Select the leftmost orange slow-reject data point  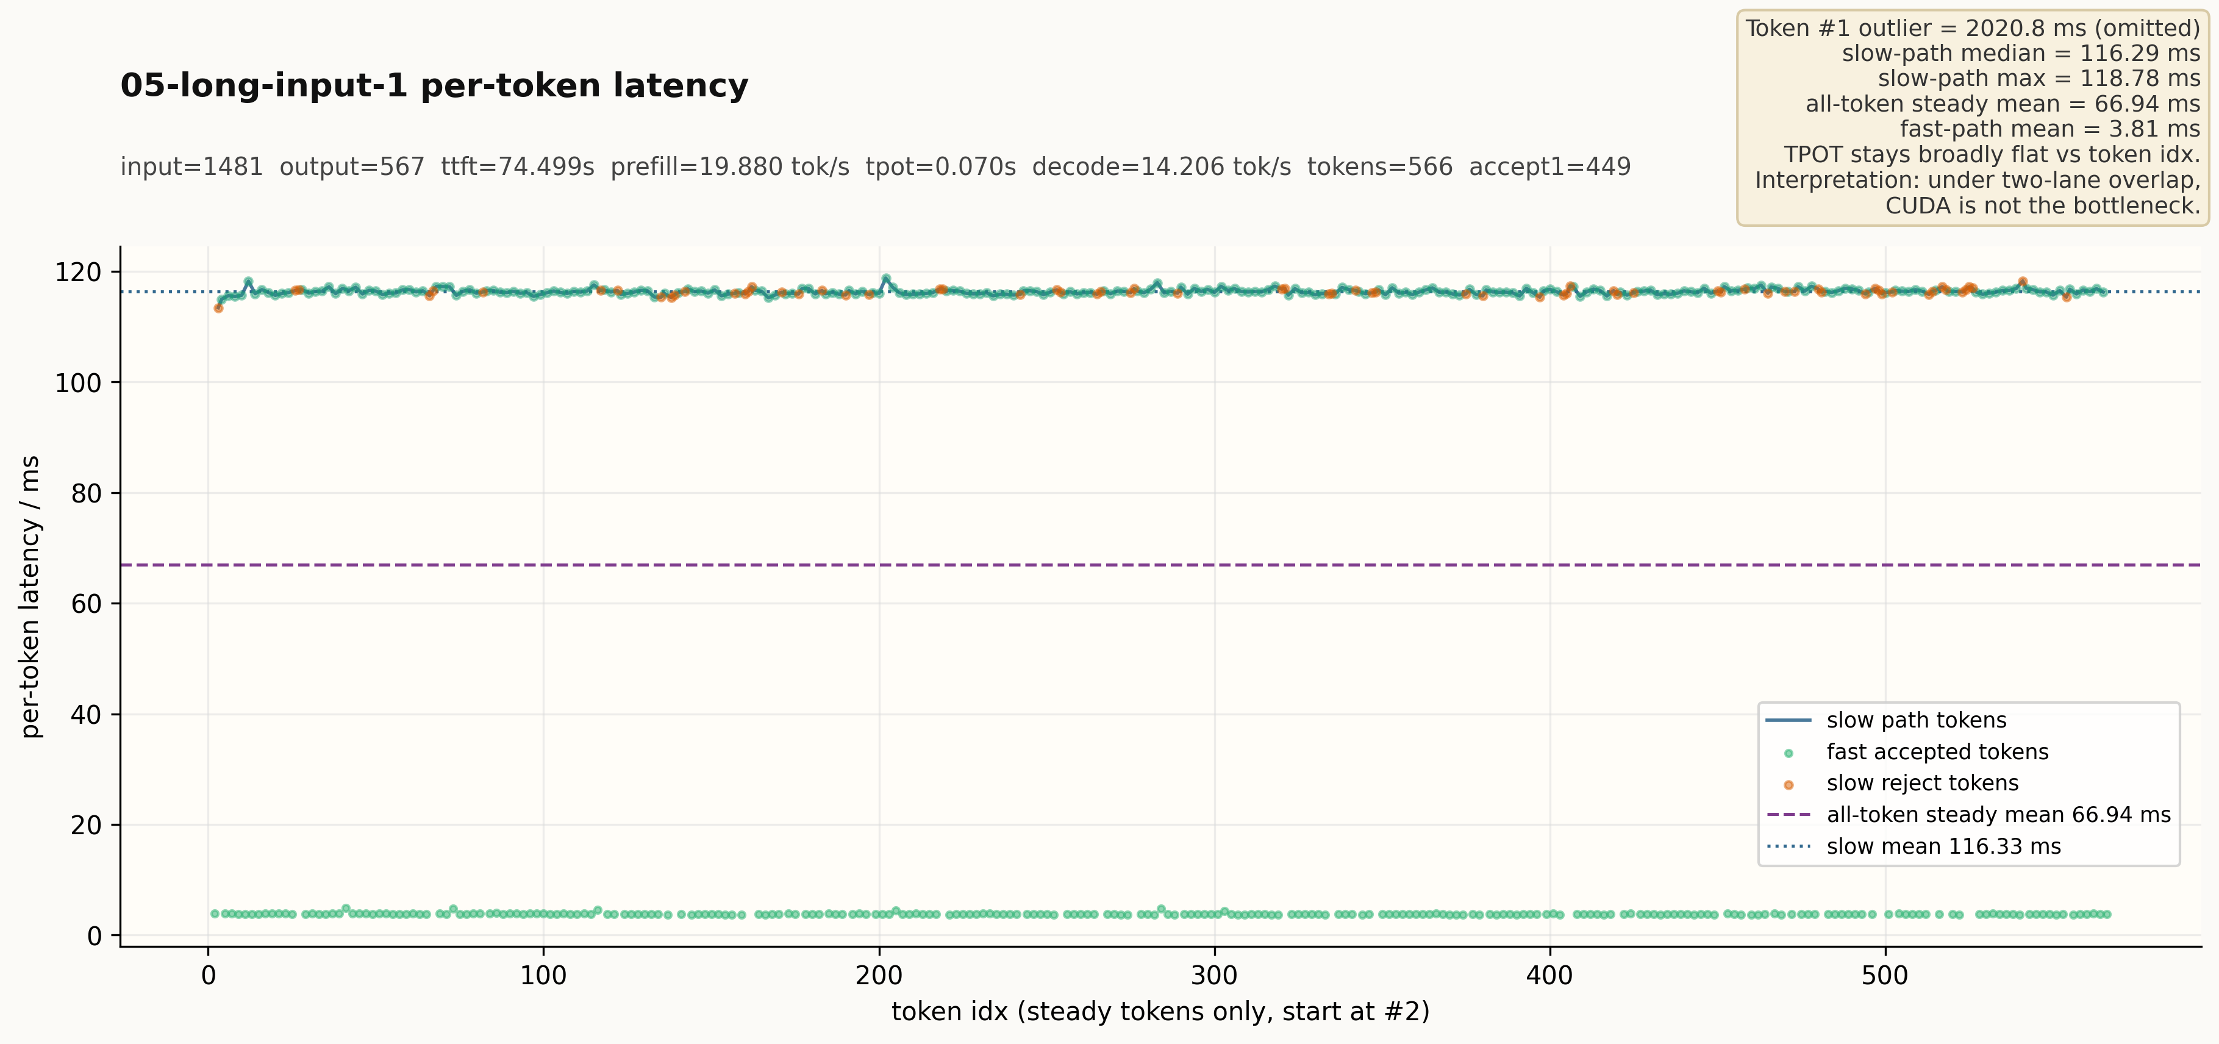[218, 309]
